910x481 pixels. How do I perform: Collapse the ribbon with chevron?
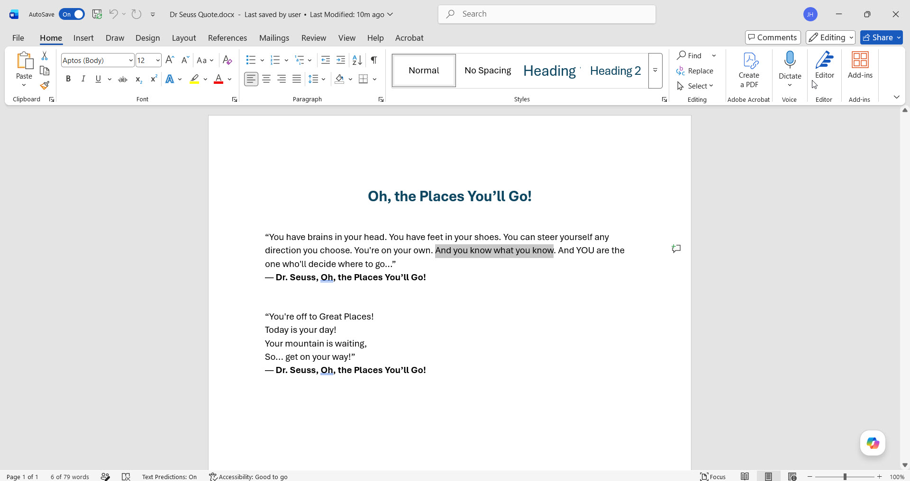tap(896, 97)
